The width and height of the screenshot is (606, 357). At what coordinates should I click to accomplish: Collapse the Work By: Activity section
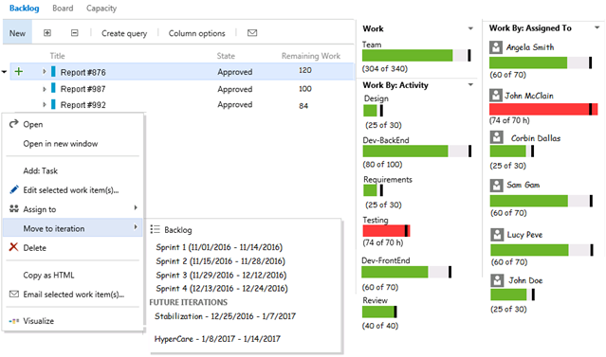pos(470,84)
